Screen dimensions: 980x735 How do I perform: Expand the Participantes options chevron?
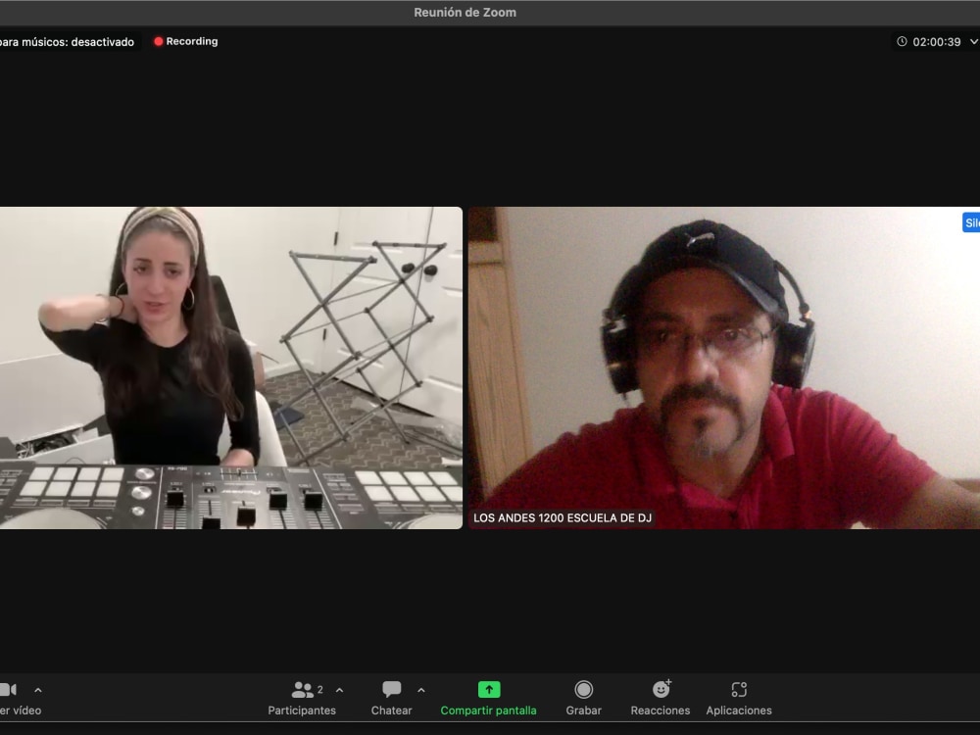339,690
